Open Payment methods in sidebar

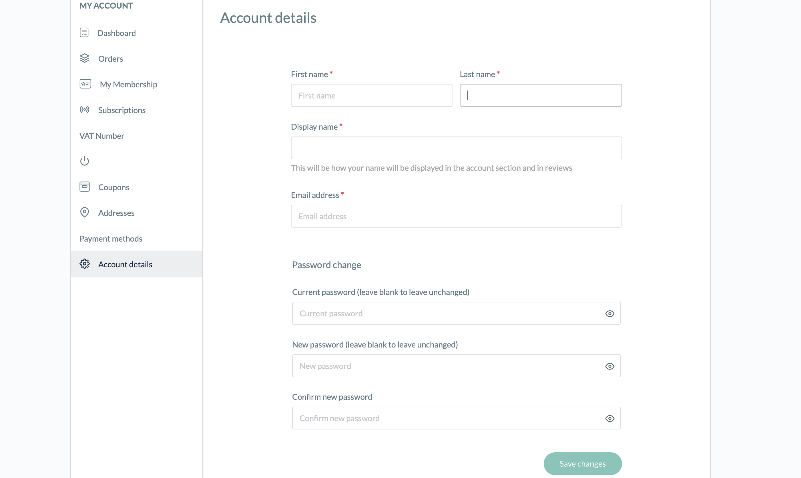111,239
